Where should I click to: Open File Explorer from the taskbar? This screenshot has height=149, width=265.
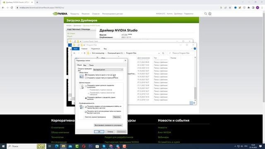[x=63, y=146]
